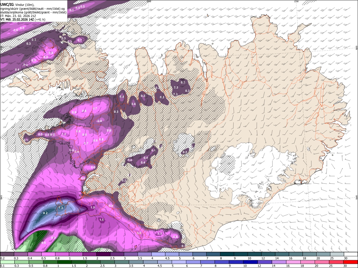The height and width of the screenshot is (268, 358).
Task: Select the 0.4 swatch in upper legend row
Action: tap(34, 254)
